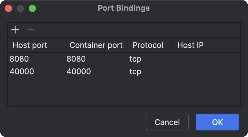Image resolution: width=248 pixels, height=137 pixels.
Task: Click empty Host IP cell for 40000
Action: point(206,71)
